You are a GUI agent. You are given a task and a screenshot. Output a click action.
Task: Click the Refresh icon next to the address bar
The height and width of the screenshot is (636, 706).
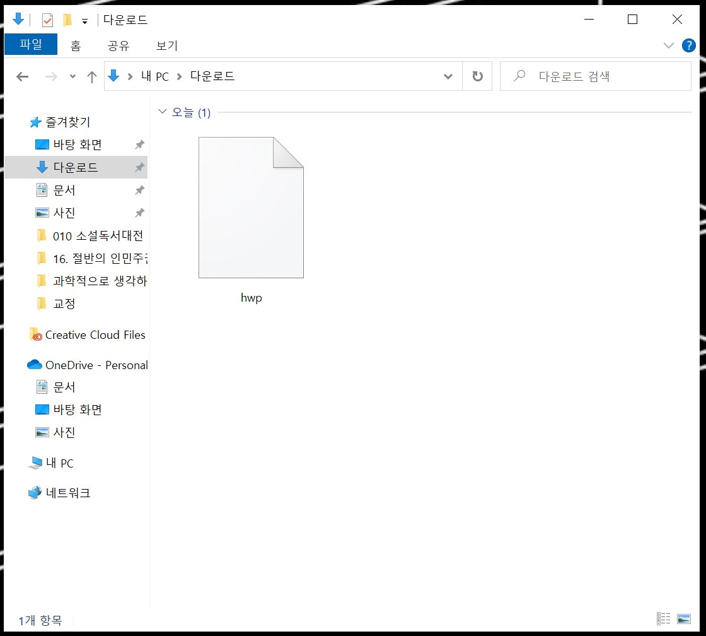(477, 76)
